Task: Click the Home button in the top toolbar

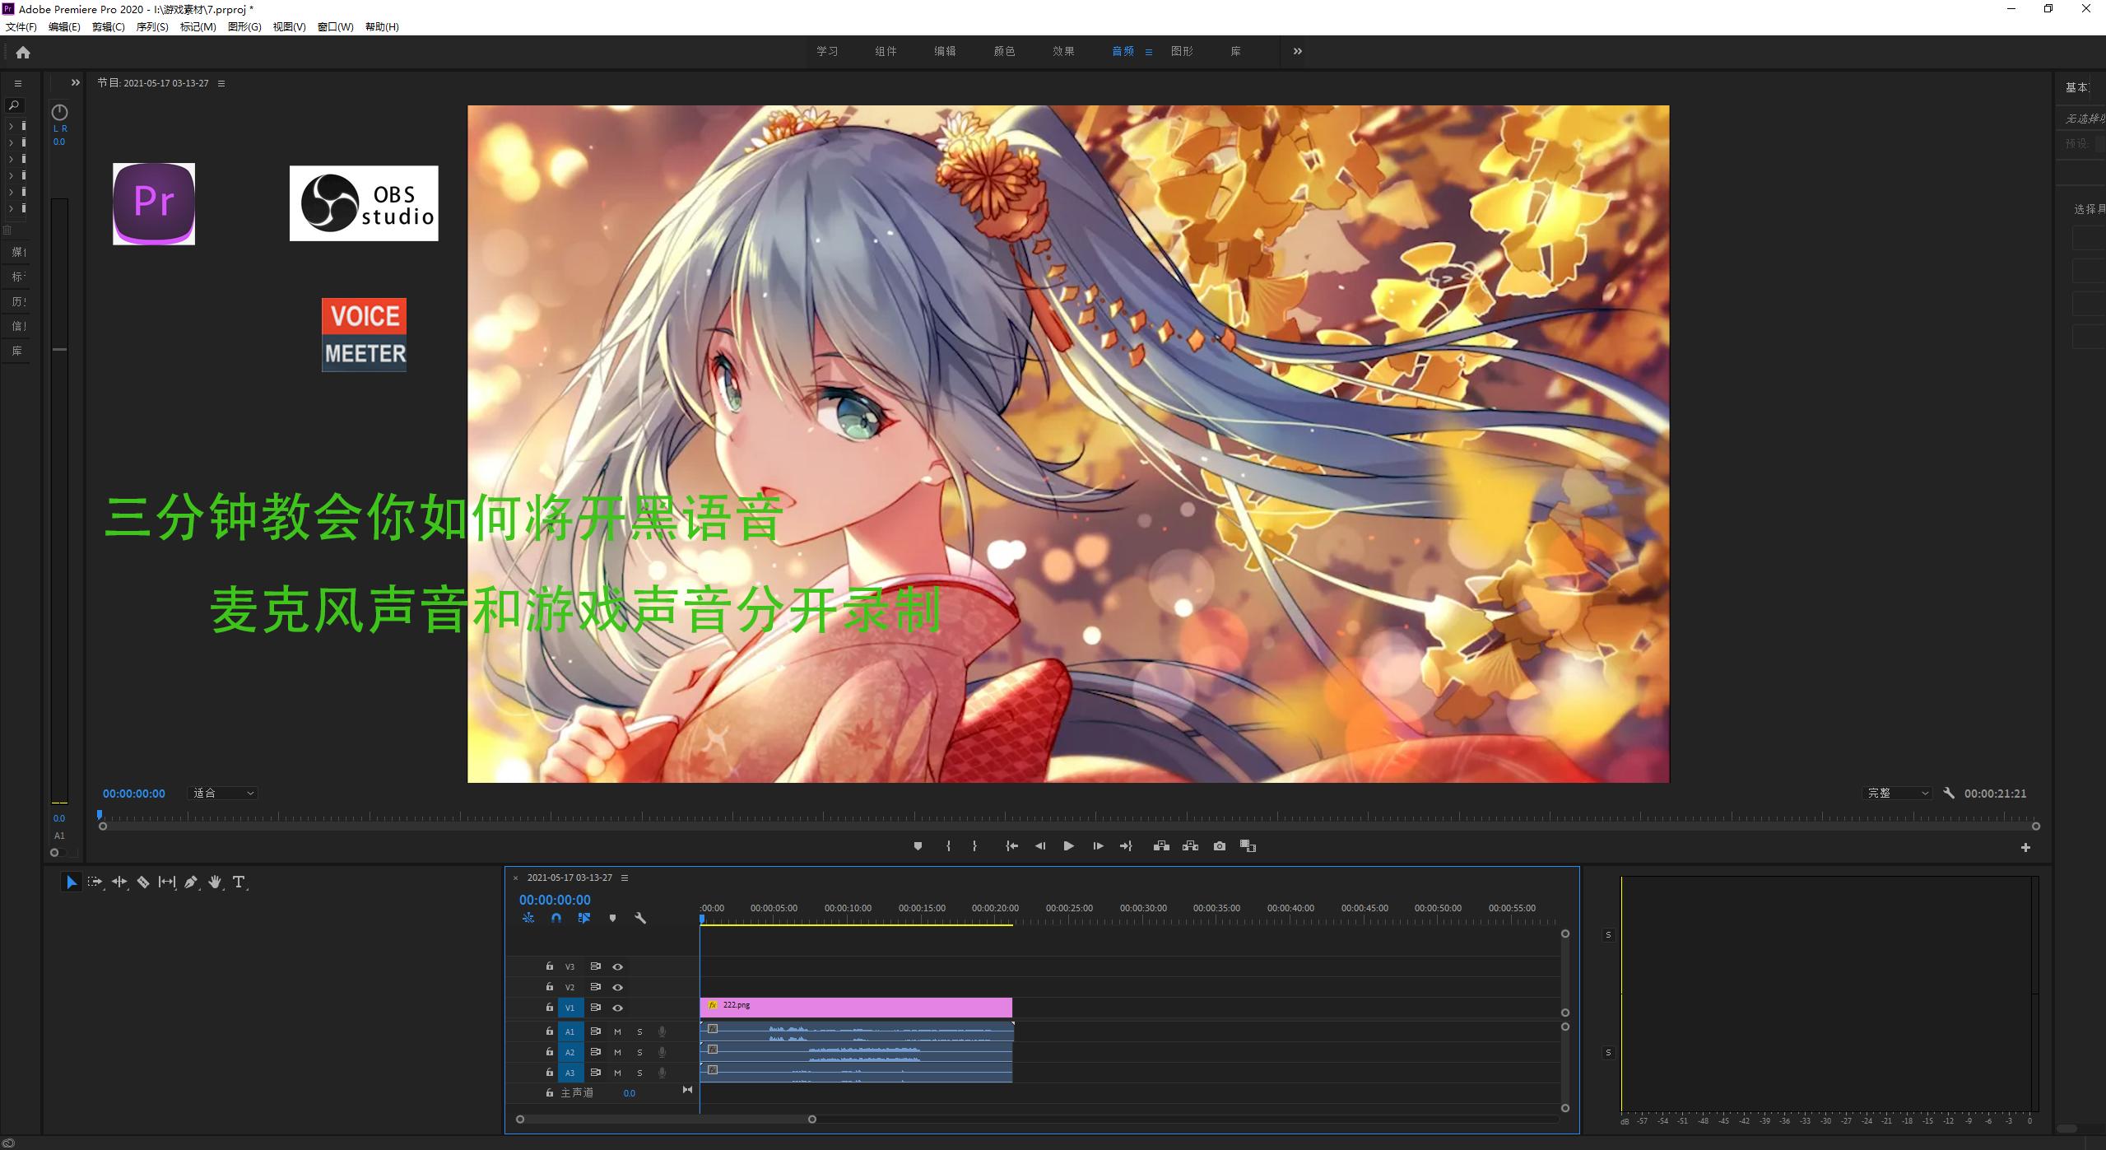Action: (x=23, y=52)
